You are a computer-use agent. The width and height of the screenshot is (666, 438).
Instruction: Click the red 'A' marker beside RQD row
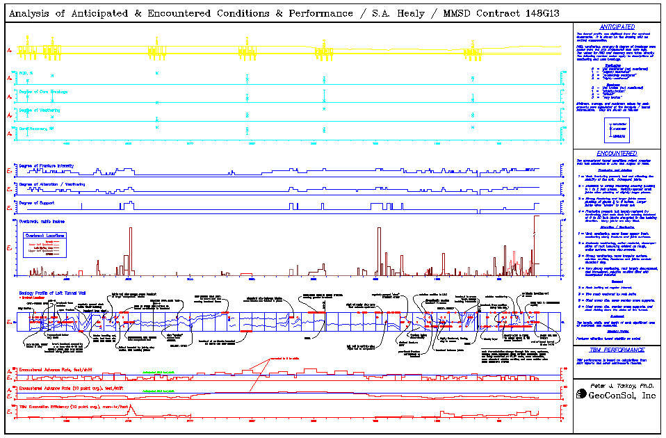tap(9, 79)
